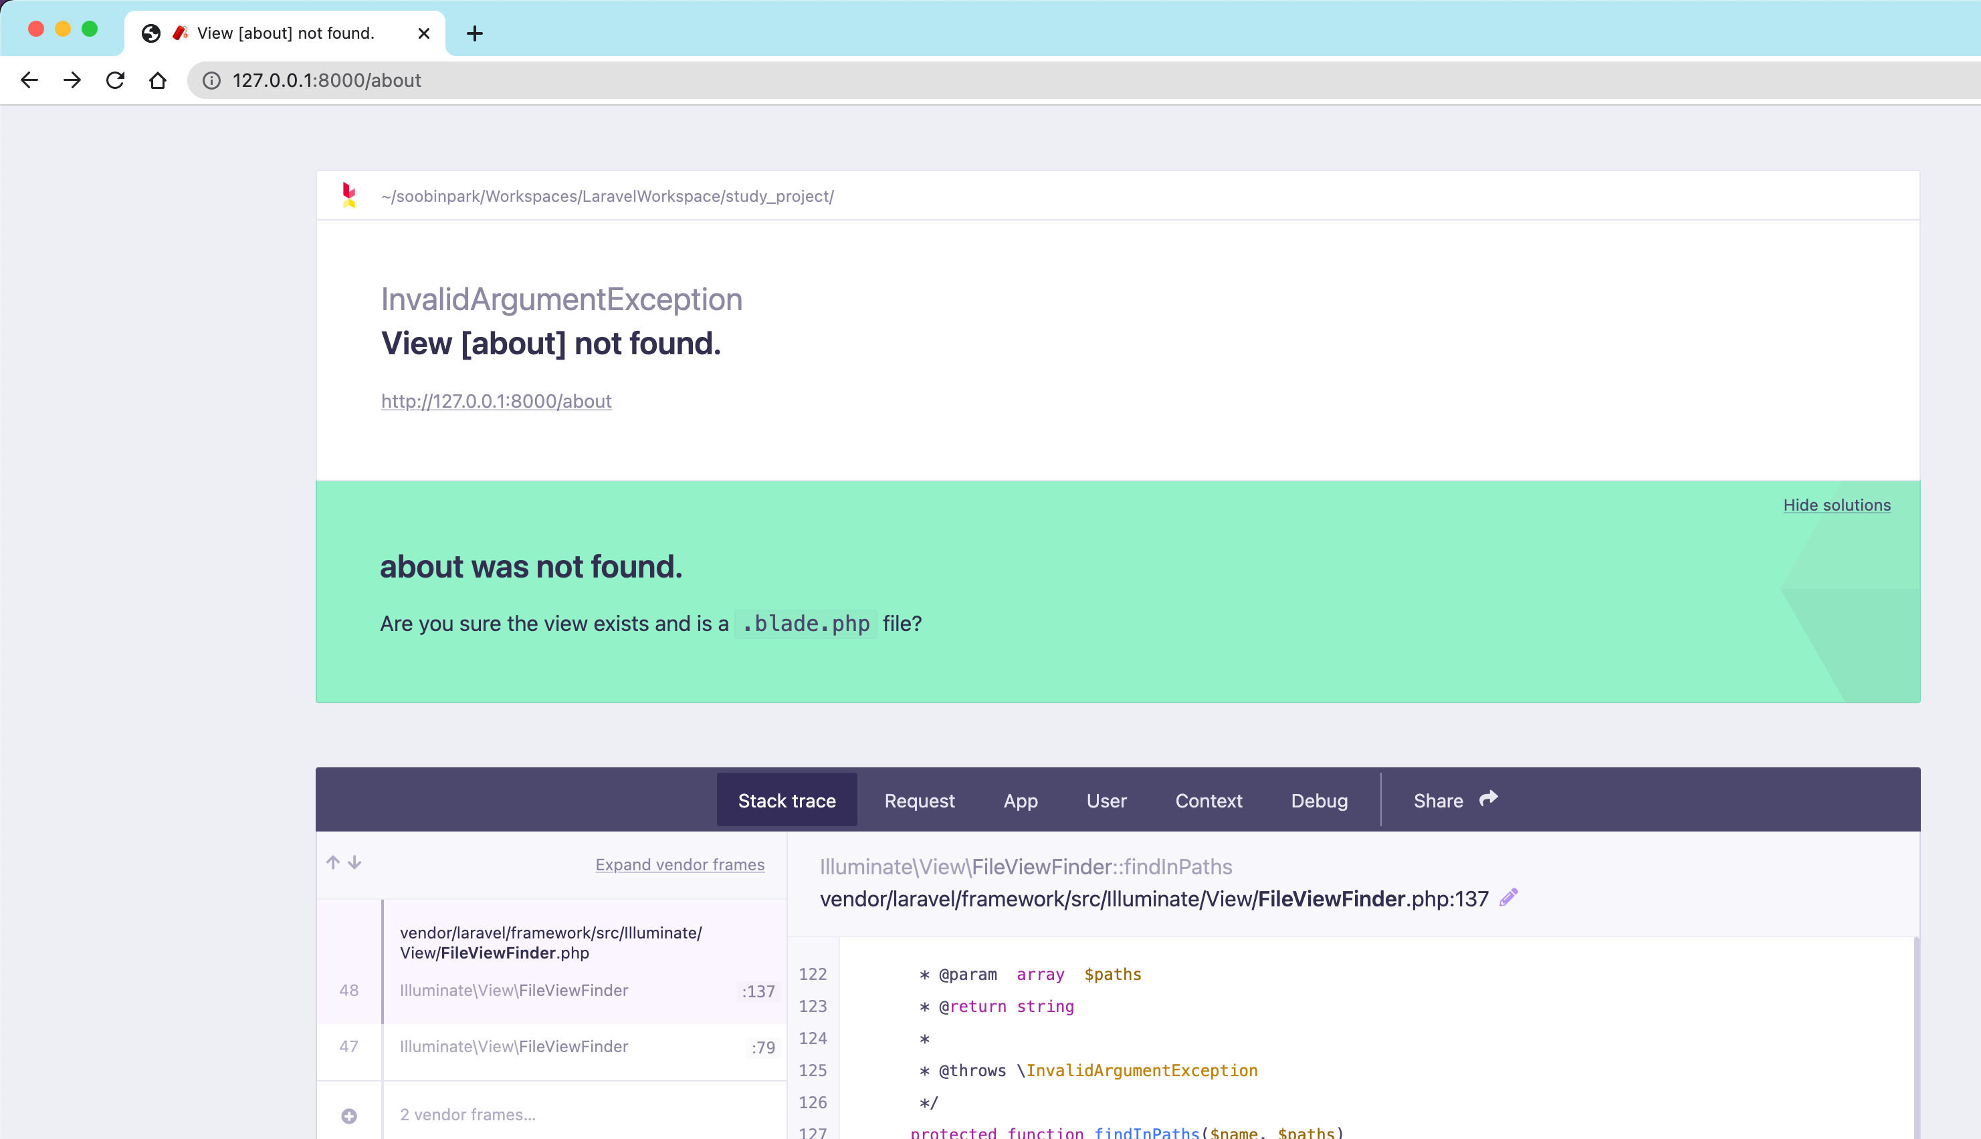Click the browser forward arrow
Screen dimensions: 1981x1139
coord(72,81)
